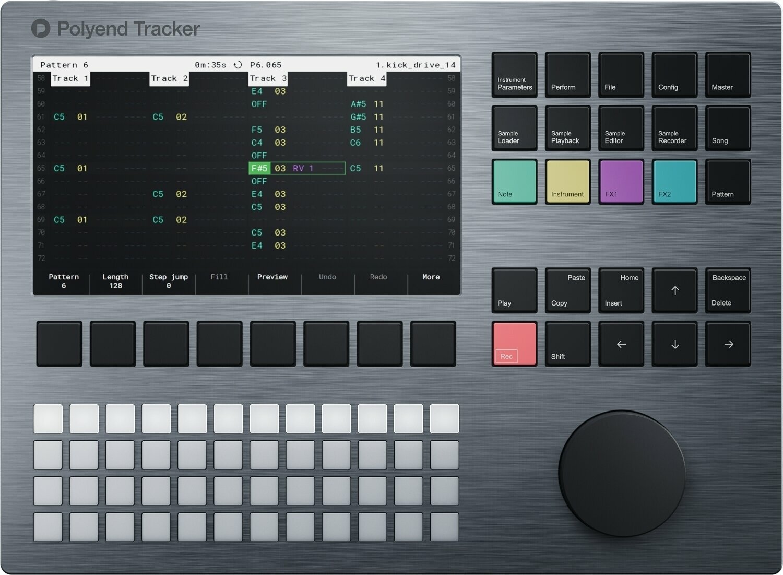Switch to the Config screen

tap(674, 75)
